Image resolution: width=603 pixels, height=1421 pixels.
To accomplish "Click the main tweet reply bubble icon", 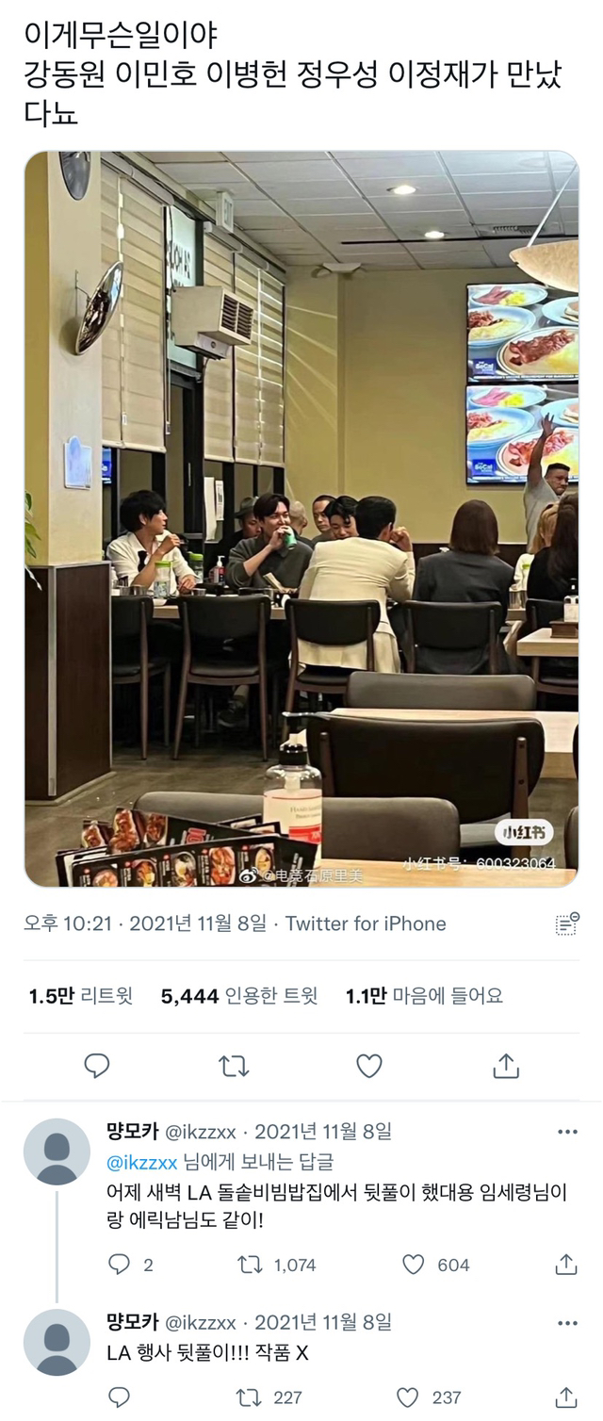I will [x=97, y=1066].
